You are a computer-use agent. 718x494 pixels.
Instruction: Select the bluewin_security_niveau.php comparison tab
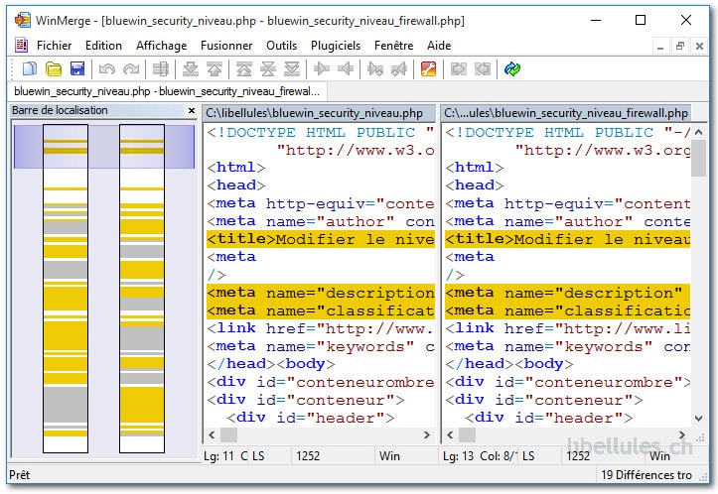click(167, 91)
